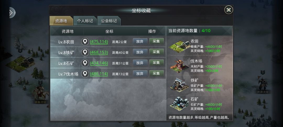Abandon the Lv.8 石矿 with 放弃
Screen dimensions: 283x127
tap(140, 63)
